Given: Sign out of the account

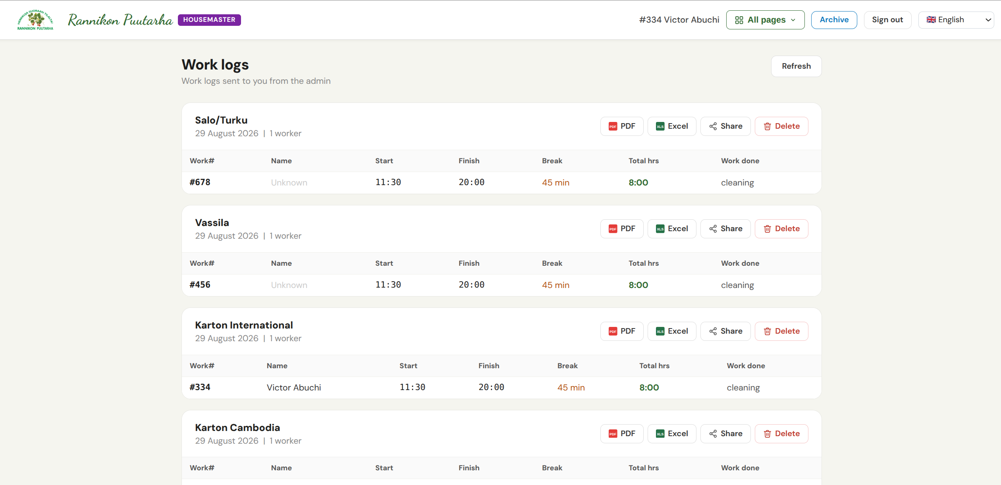Looking at the screenshot, I should [x=887, y=20].
